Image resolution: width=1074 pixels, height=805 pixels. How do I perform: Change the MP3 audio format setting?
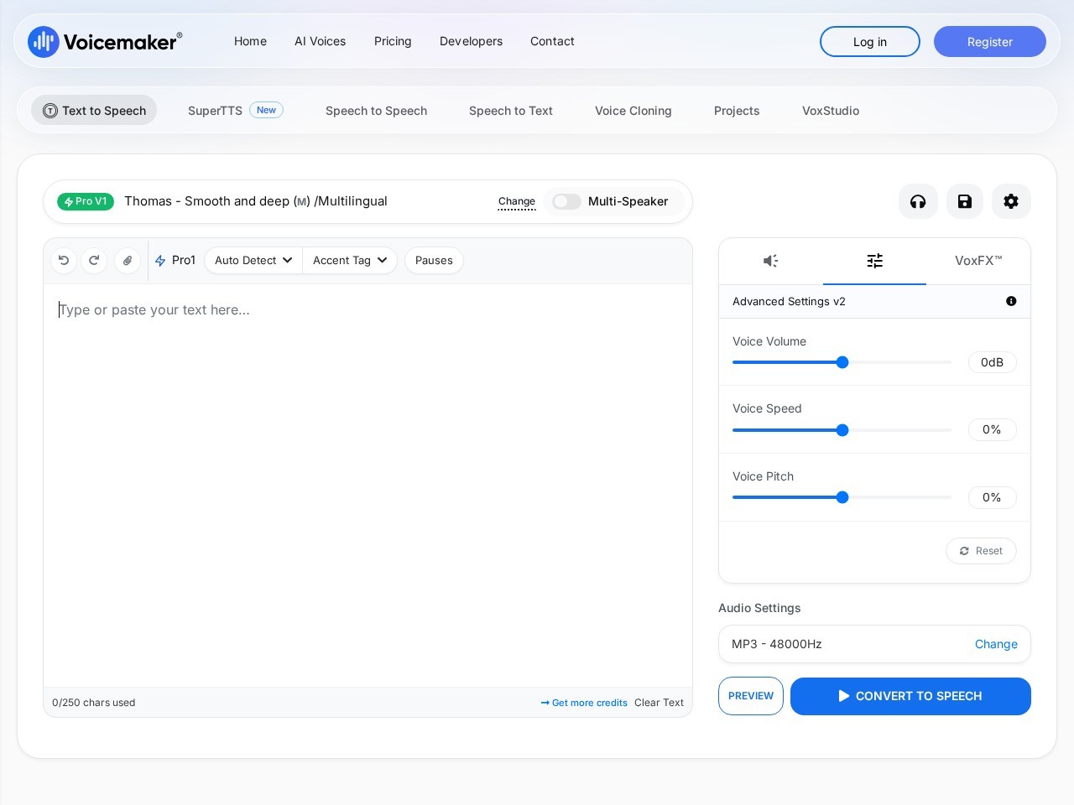click(996, 644)
